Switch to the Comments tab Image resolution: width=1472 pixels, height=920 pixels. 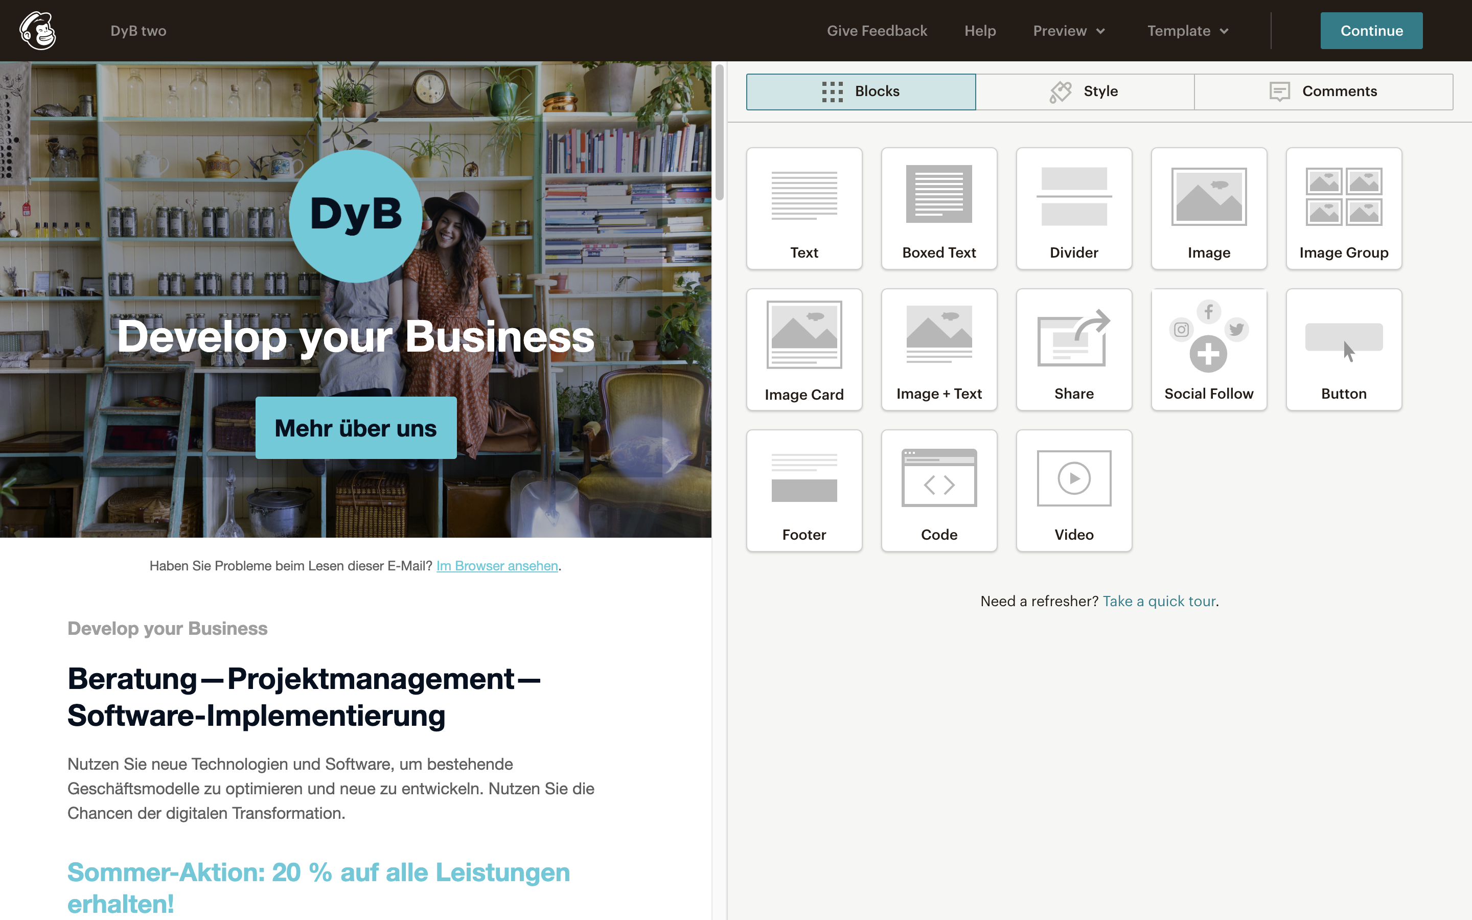(x=1340, y=90)
